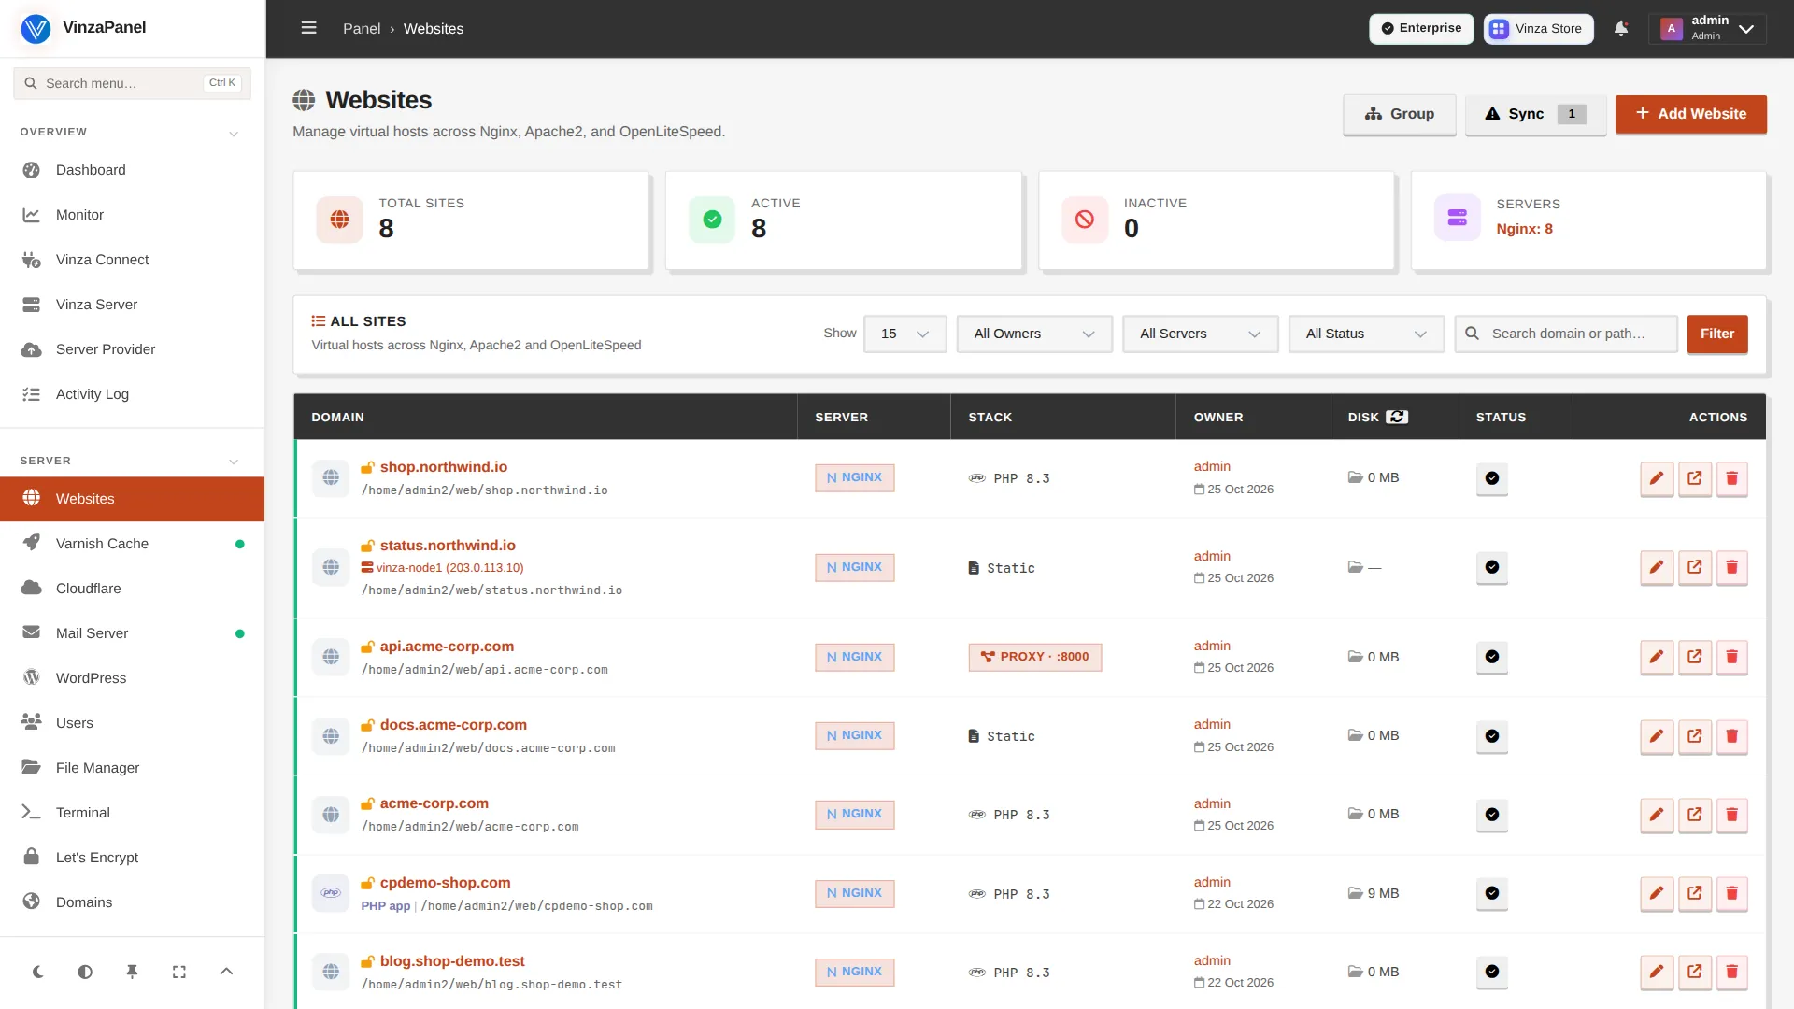
Task: Toggle status of acme-corp.com
Action: (x=1492, y=815)
